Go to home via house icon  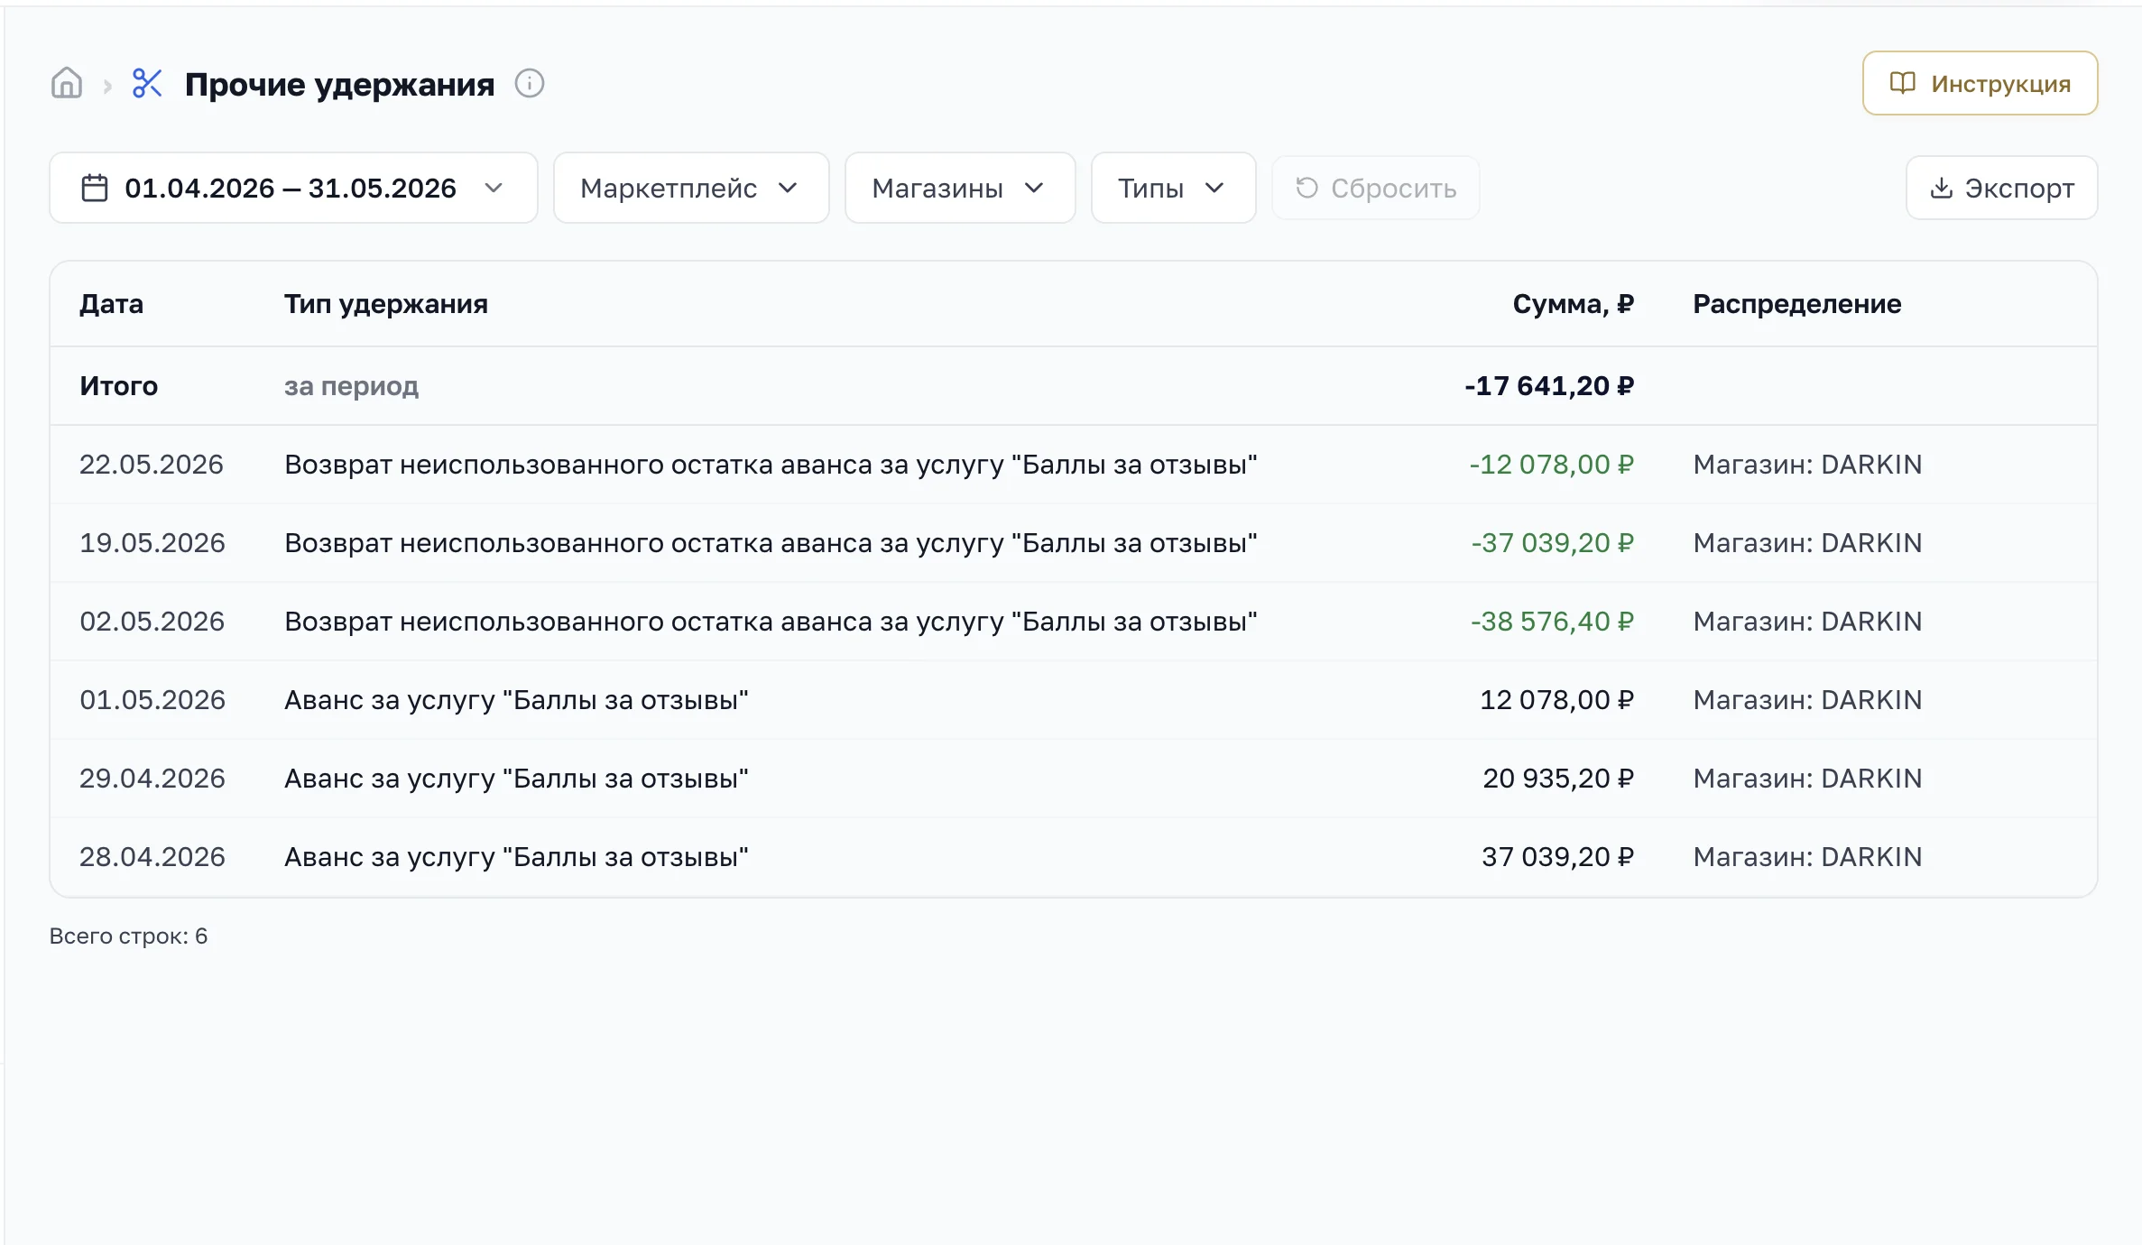click(x=67, y=84)
